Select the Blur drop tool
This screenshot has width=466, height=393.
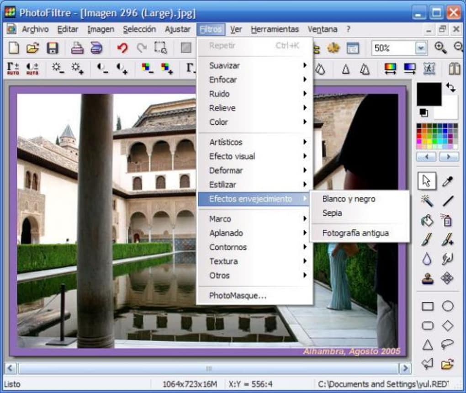426,259
